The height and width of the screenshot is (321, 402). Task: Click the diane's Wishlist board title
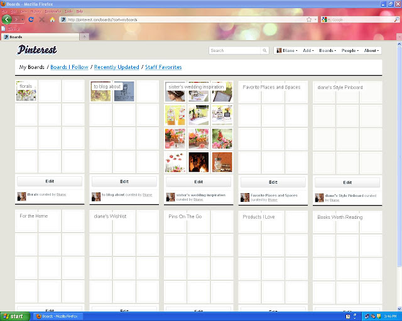(110, 216)
